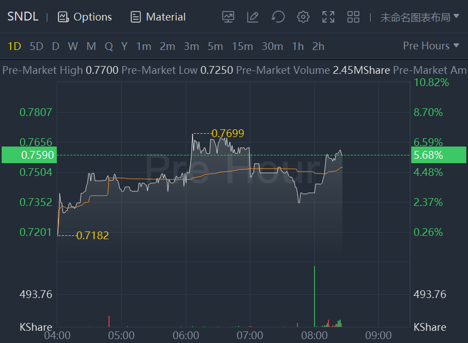Select the 1D timeframe tab
468x343 pixels.
[x=14, y=46]
